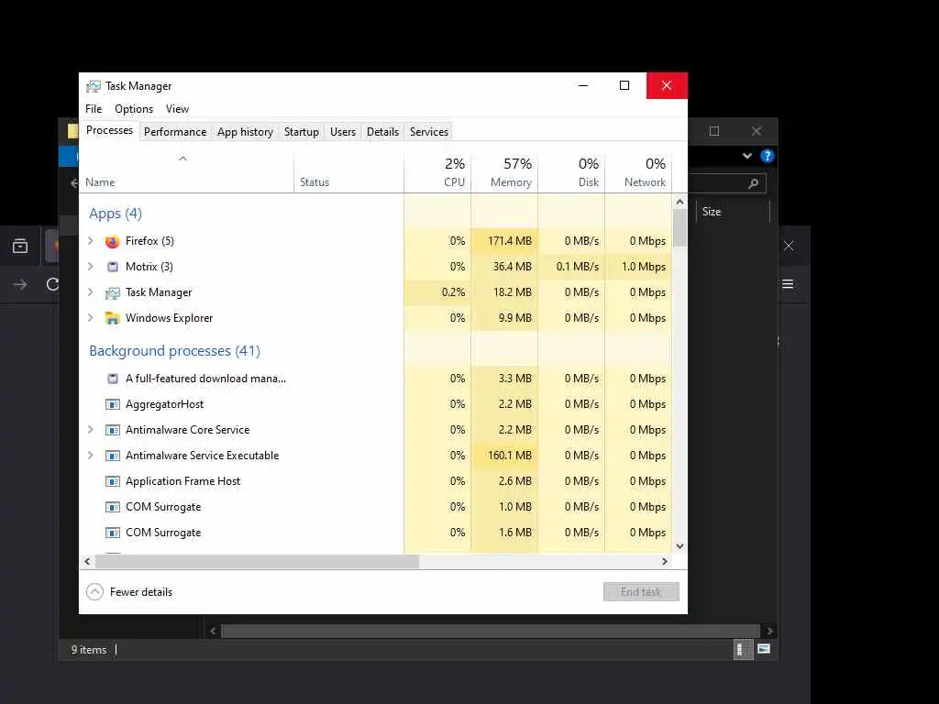Expand the Explorer ribbon chevron
Screen dimensions: 939x704
click(x=746, y=156)
